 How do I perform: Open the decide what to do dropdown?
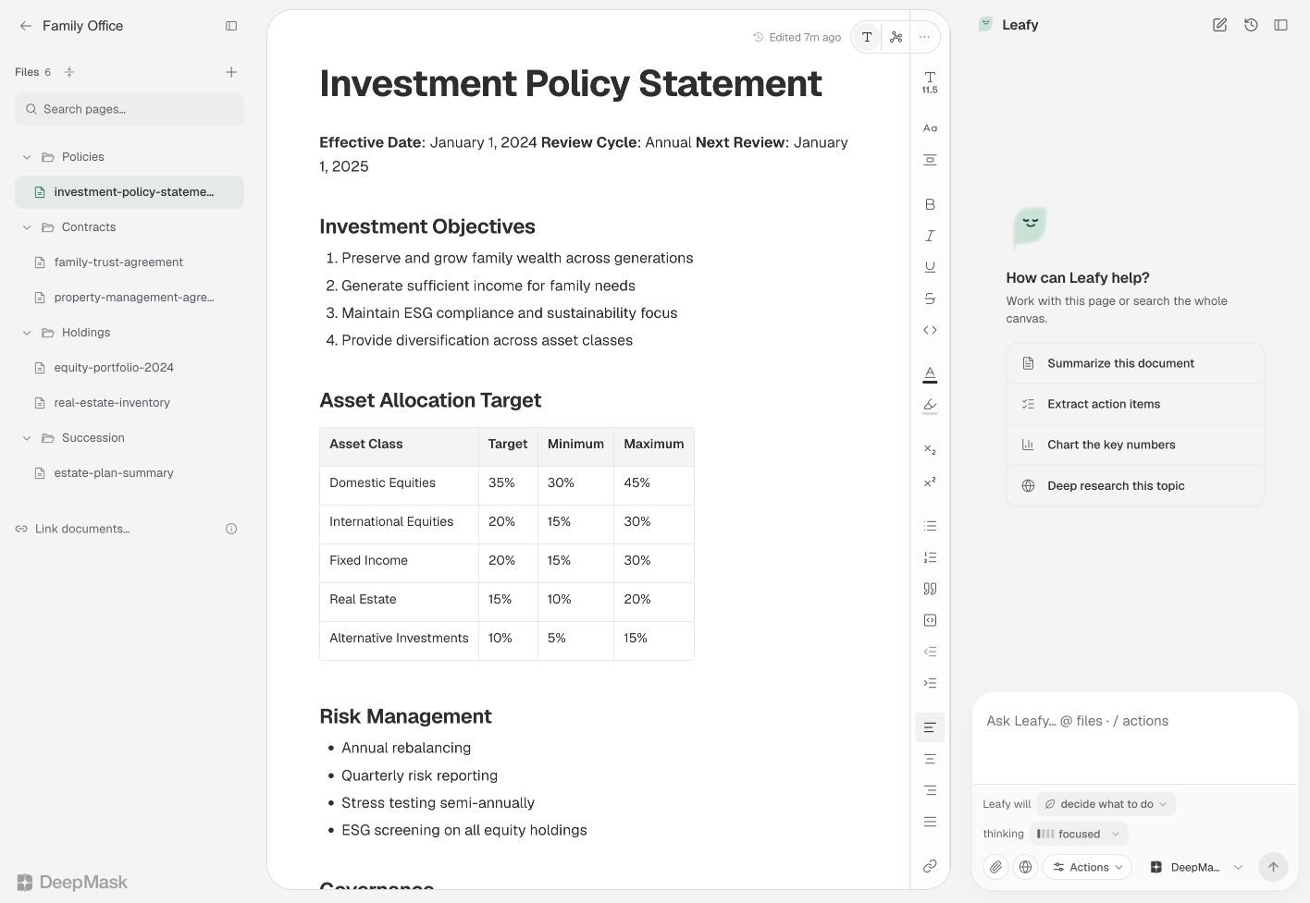1106,804
